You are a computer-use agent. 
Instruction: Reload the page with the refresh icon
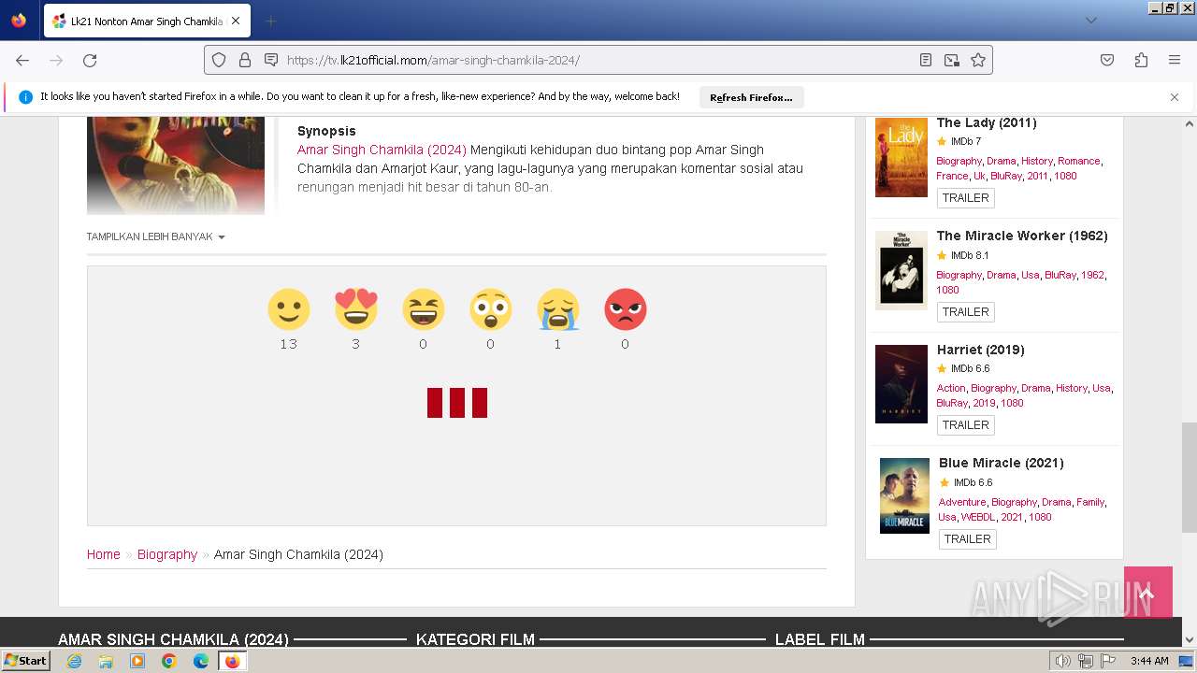tap(90, 60)
